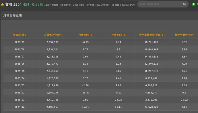This screenshot has width=198, height=113.
Task: Click yearly growth value 8.8
Action: coord(118,49)
